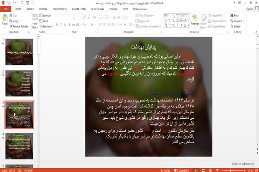Image resolution: width=259 pixels, height=172 pixels.
Task: Open the Align Text dropdown
Action: coord(143,21)
